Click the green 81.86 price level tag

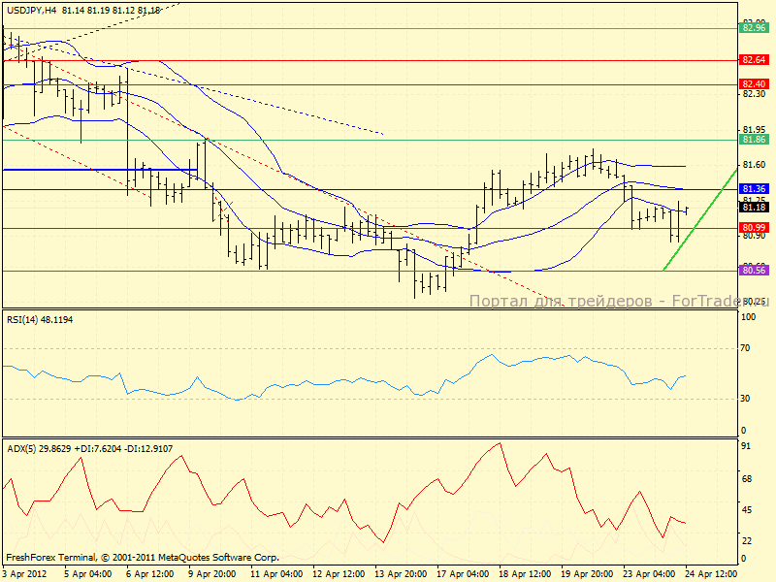[755, 140]
